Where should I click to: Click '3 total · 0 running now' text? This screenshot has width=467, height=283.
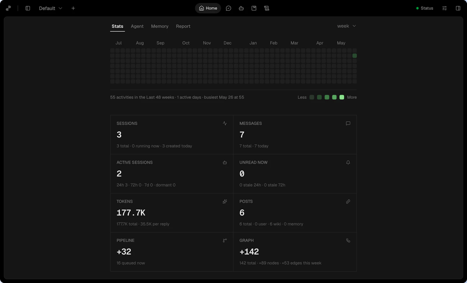coord(138,146)
